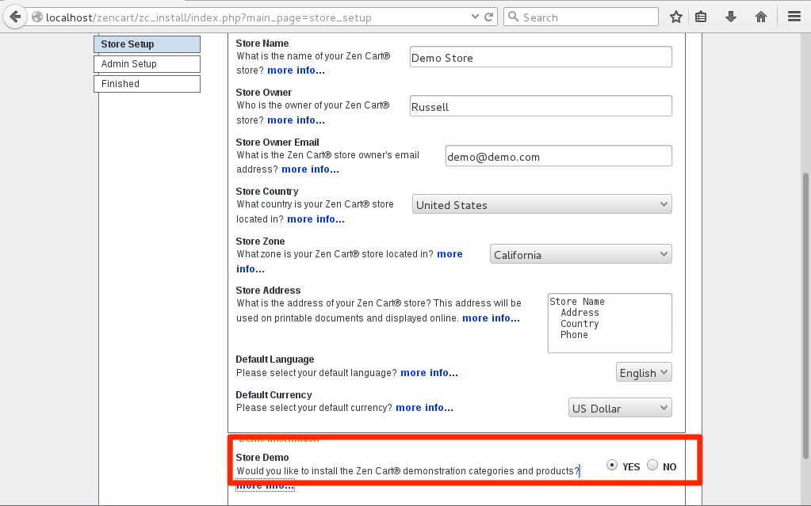Click the page vertical scrollbar thumb

[805, 315]
